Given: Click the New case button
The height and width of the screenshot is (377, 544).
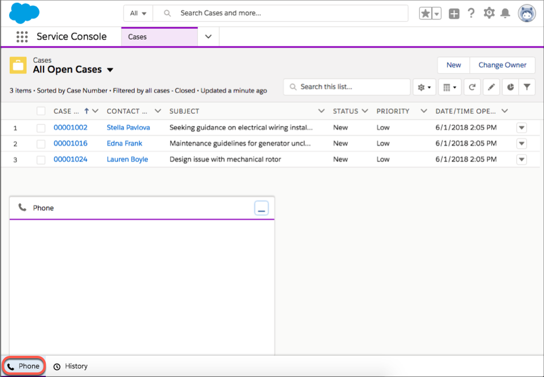Looking at the screenshot, I should point(453,65).
